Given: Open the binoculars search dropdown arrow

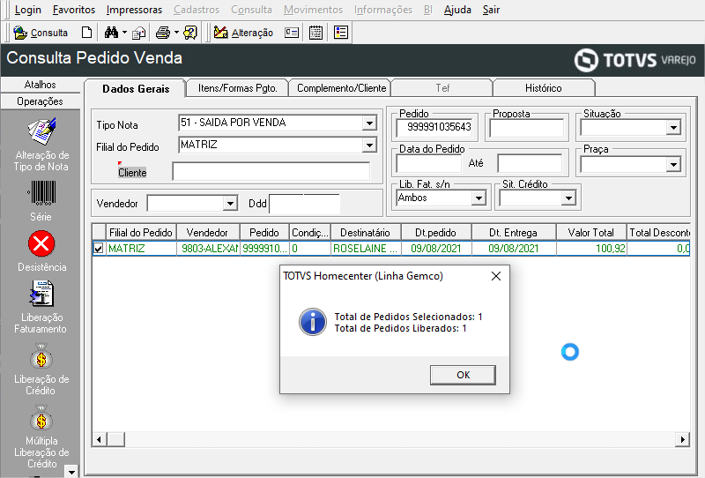Looking at the screenshot, I should click(124, 33).
